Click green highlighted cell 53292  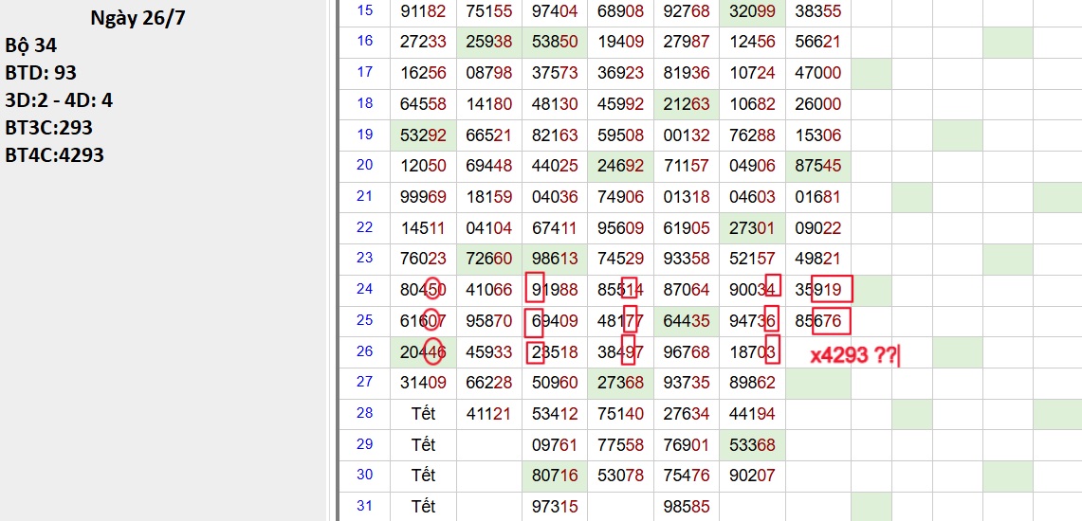click(x=423, y=135)
